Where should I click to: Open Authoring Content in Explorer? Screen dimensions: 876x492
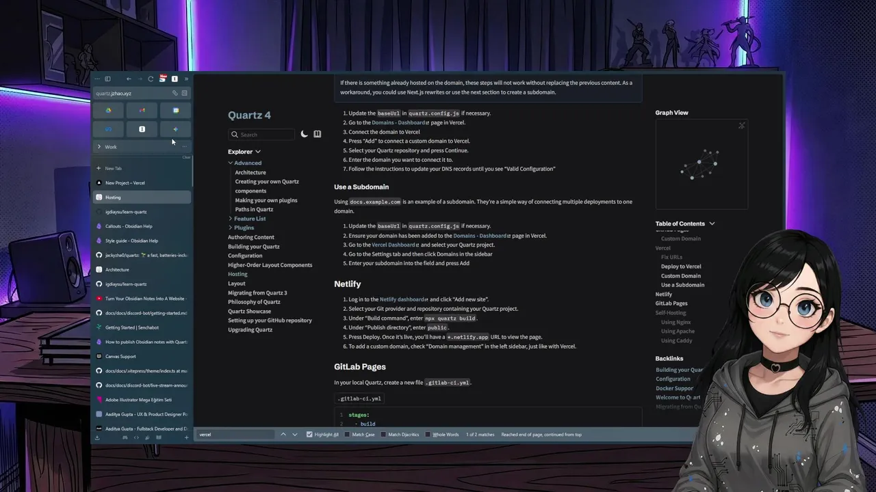click(x=251, y=237)
